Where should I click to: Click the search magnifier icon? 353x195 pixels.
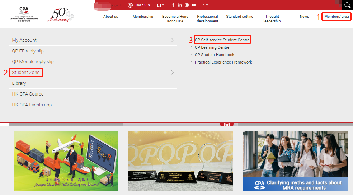click(347, 5)
